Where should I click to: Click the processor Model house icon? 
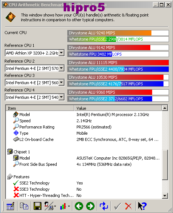point(16,115)
